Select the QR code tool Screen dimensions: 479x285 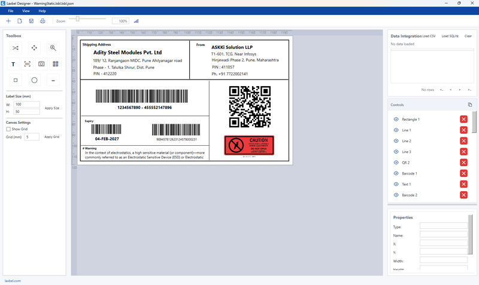55,64
